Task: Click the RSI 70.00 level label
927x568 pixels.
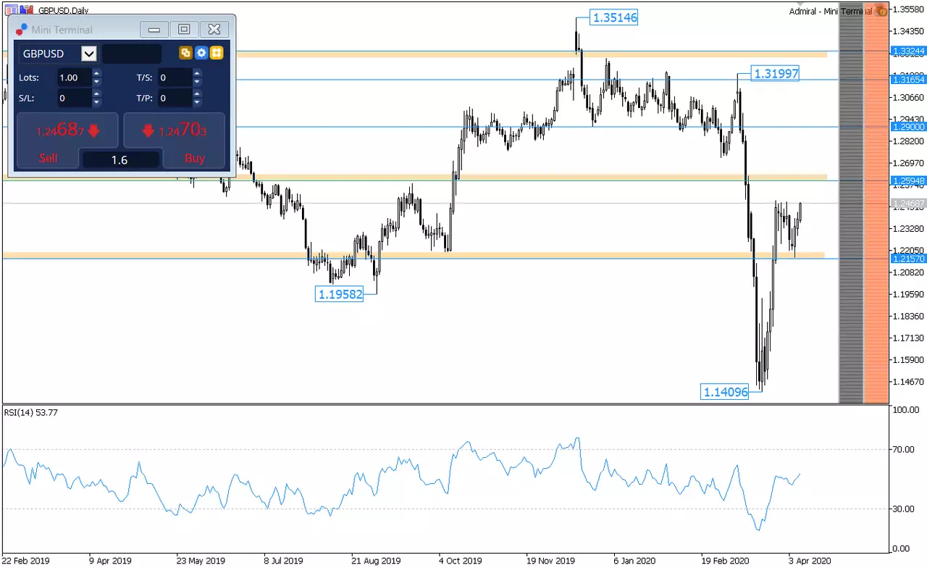Action: coord(905,449)
